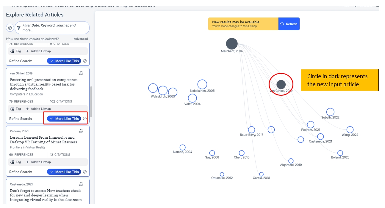This screenshot has height=208, width=385.
Task: Open PDF icon for van Ginkel 2019 article
Action: tap(81, 73)
